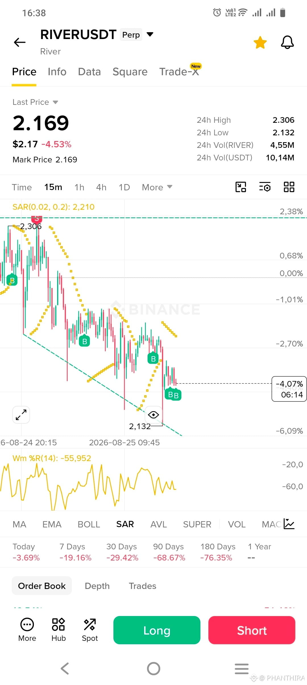Tap the Mark Price 2.169 text

[x=45, y=160]
